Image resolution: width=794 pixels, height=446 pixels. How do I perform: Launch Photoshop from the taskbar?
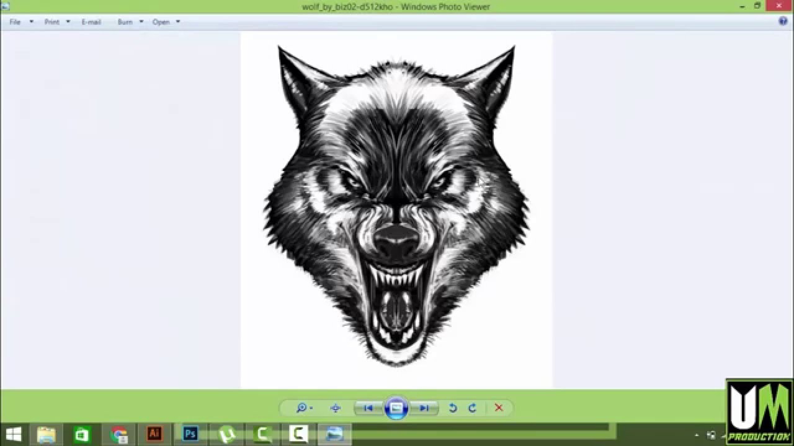(x=189, y=434)
